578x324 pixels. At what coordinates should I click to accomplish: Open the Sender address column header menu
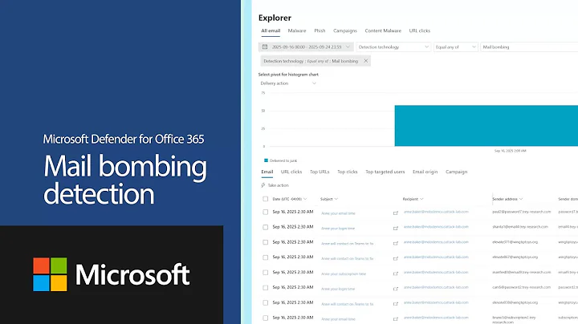click(x=507, y=199)
